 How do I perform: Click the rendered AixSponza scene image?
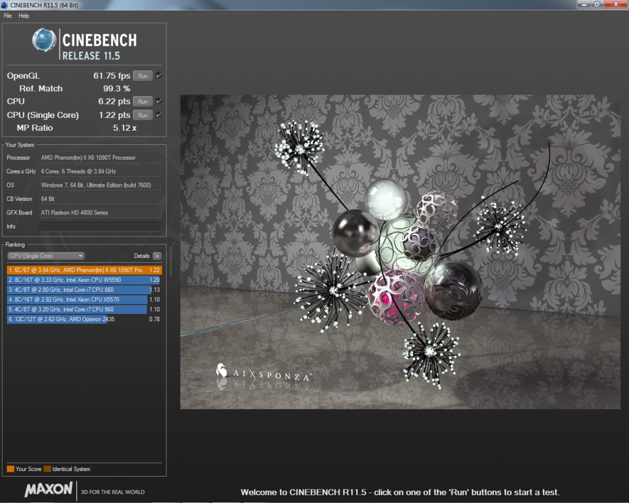pyautogui.click(x=400, y=252)
